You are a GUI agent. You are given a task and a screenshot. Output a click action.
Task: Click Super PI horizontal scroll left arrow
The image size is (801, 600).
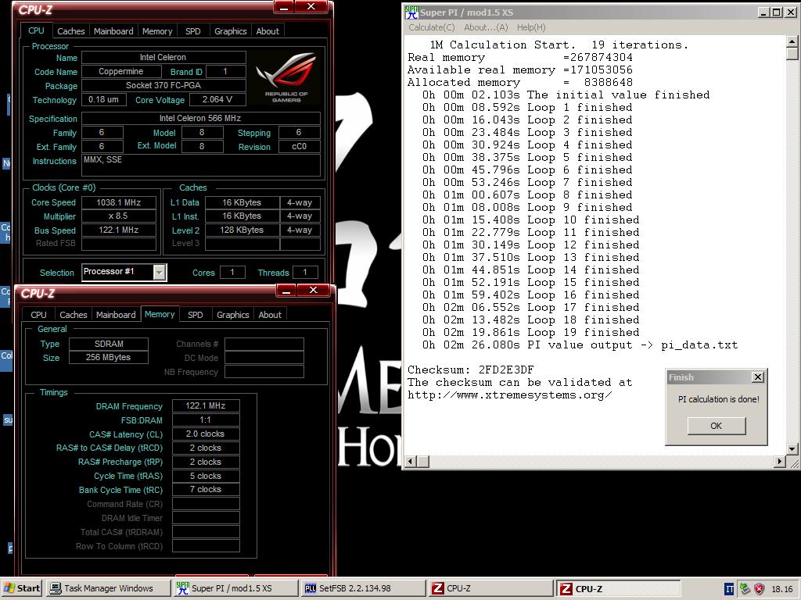(411, 461)
